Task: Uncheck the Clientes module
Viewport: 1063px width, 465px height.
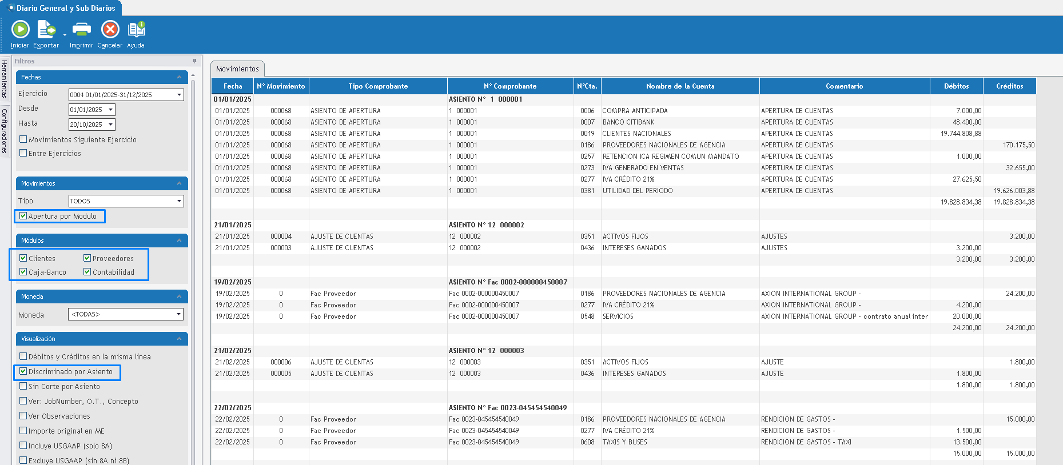Action: [23, 258]
